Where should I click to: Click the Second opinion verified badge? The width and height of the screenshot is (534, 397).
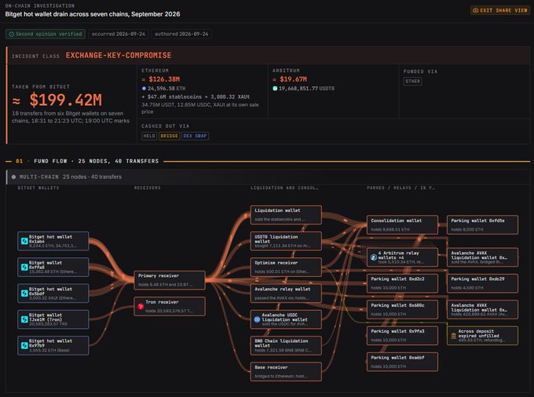tap(46, 34)
